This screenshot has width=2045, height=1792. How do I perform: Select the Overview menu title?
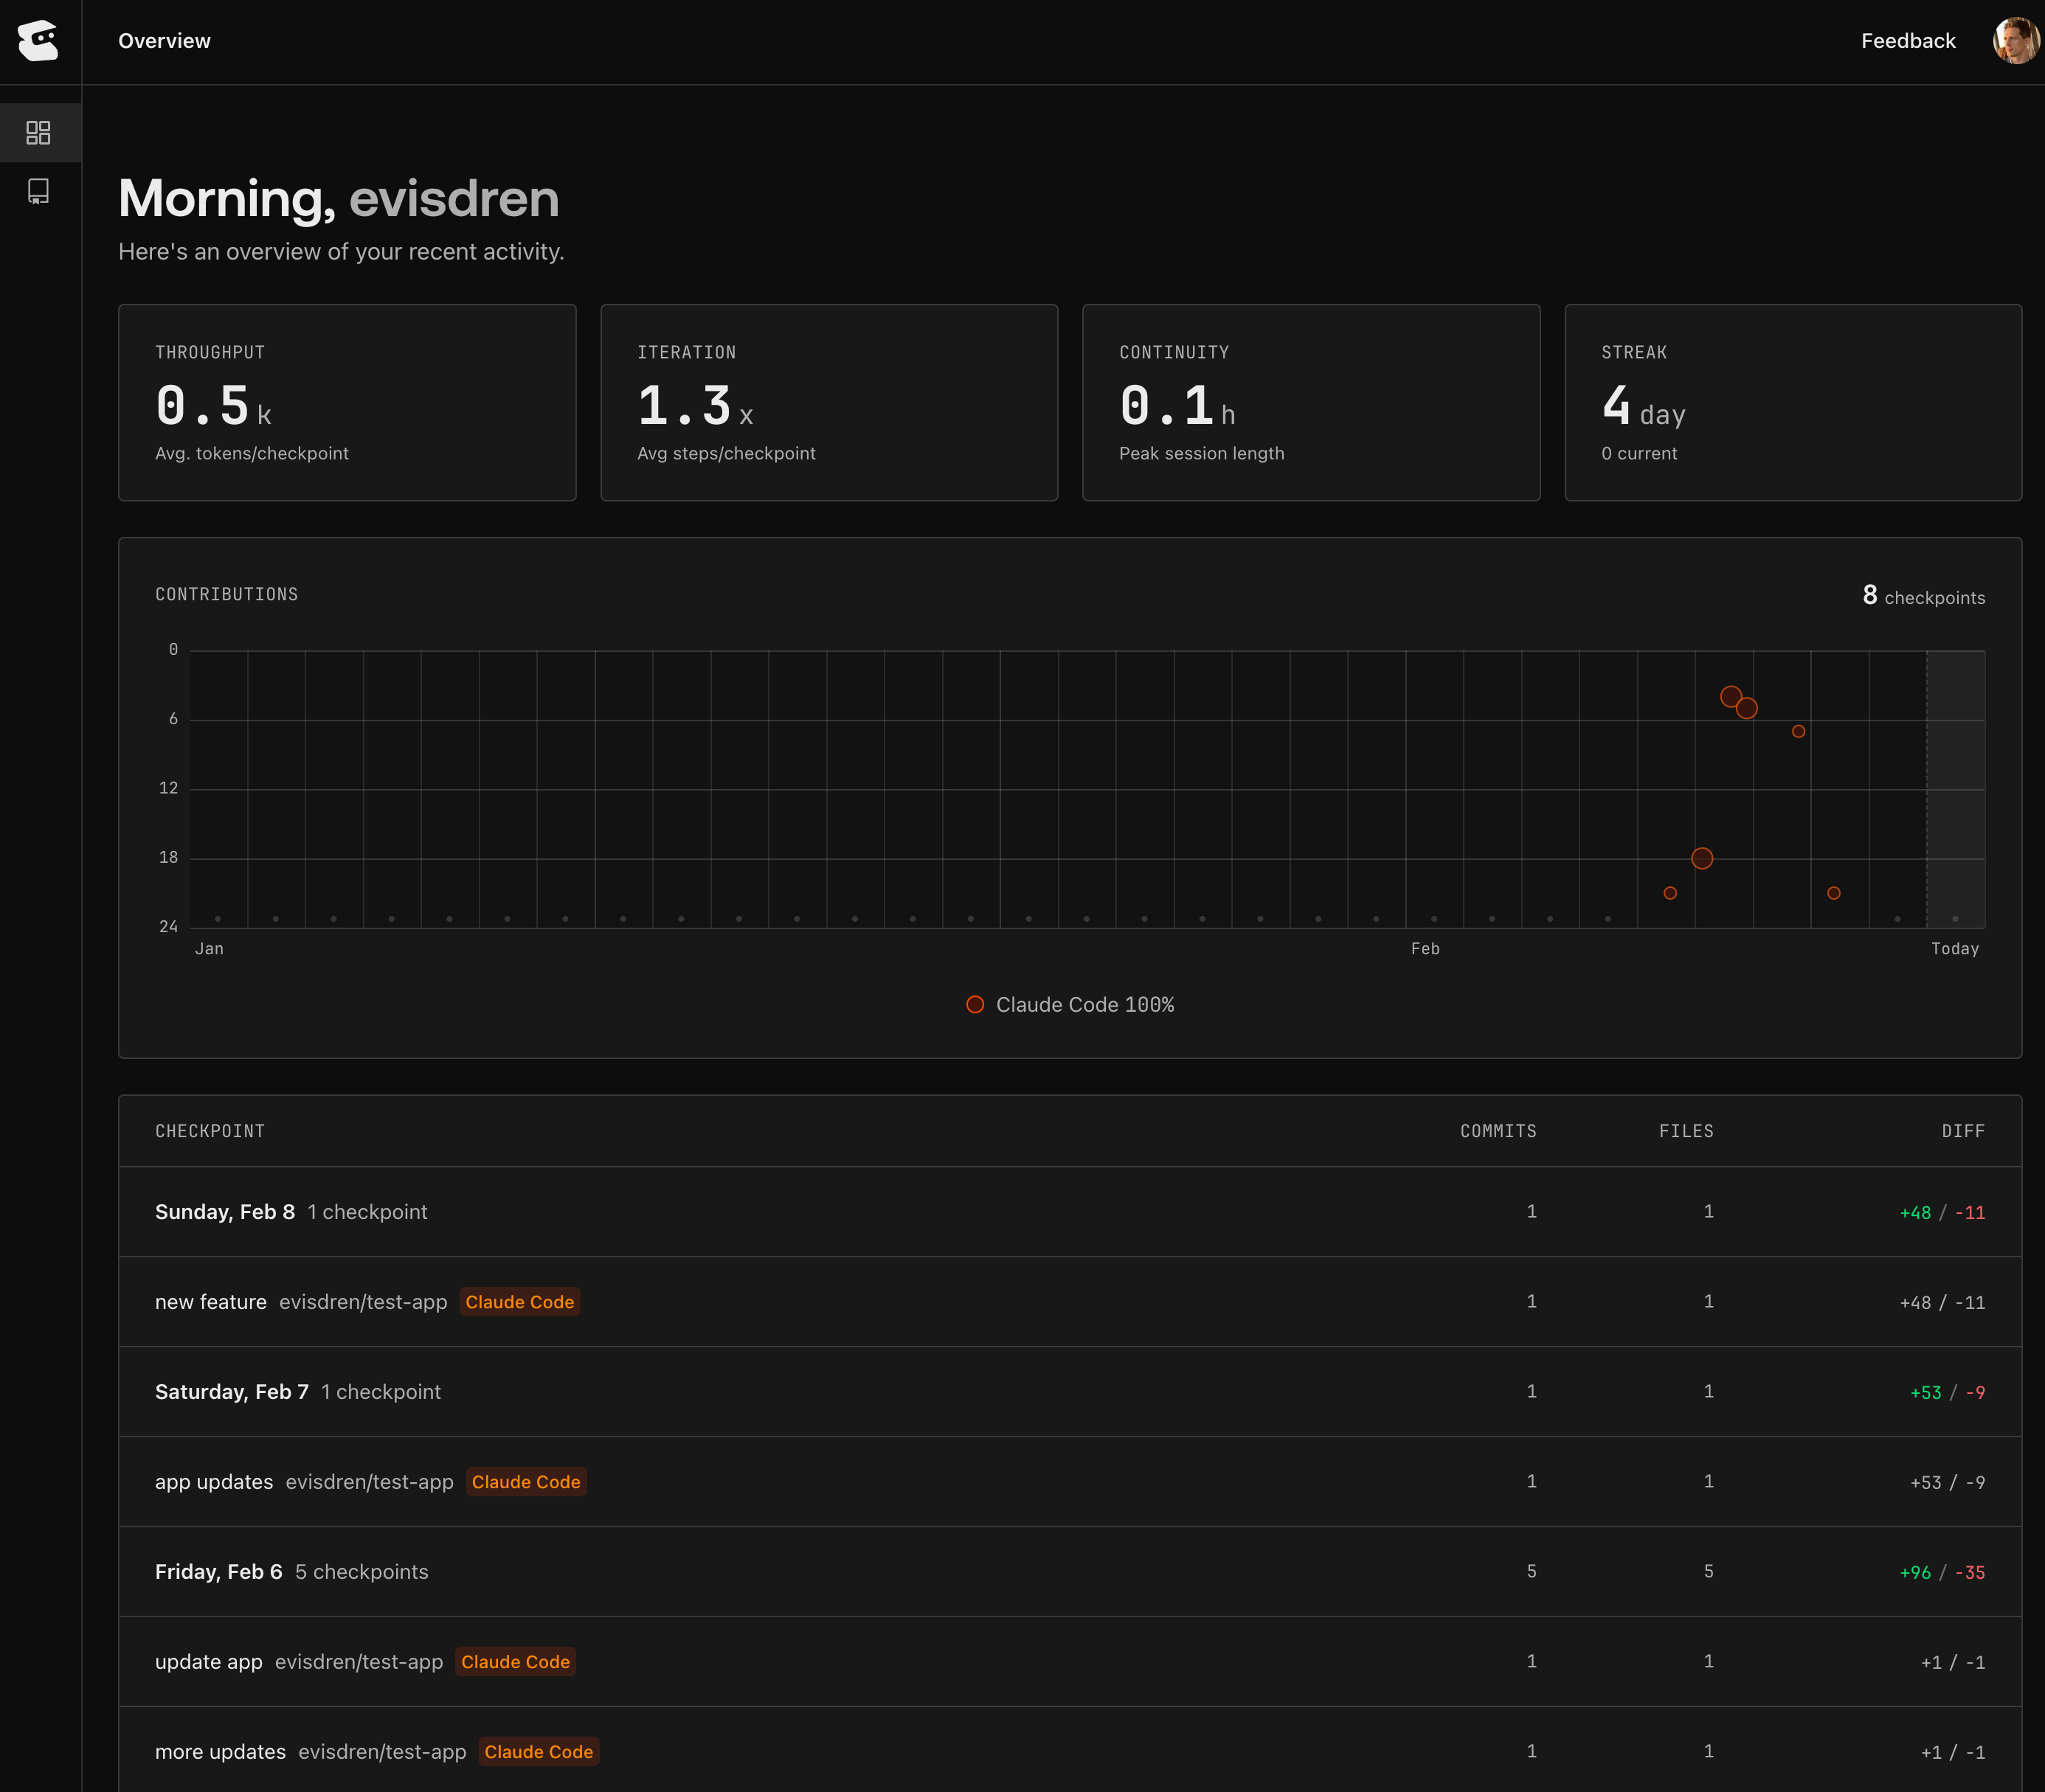[164, 41]
